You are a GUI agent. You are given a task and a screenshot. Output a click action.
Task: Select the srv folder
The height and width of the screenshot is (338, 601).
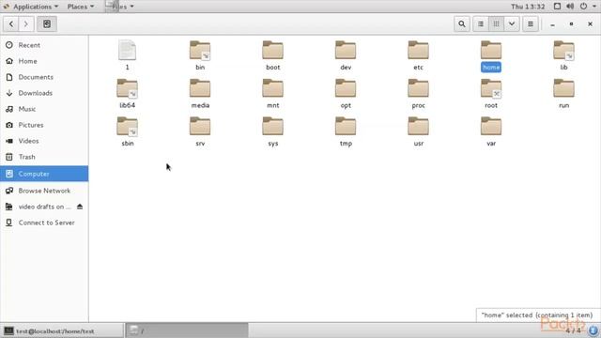pyautogui.click(x=200, y=131)
